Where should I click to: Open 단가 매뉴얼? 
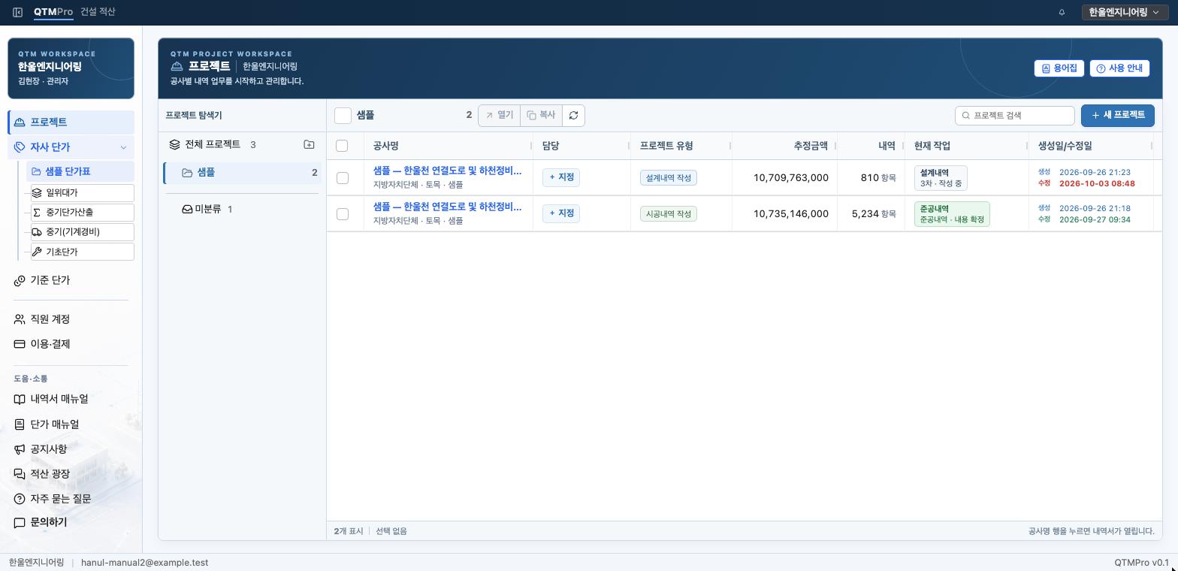tap(71, 424)
